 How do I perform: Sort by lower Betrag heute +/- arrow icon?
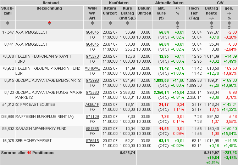212,27
